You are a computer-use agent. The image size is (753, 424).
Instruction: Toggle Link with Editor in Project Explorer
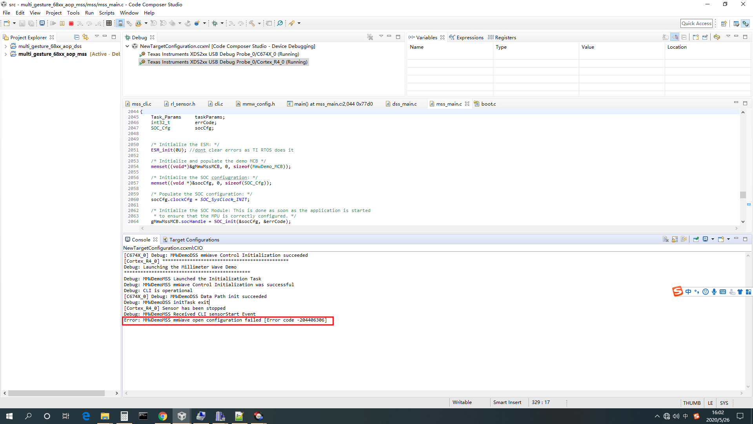point(85,37)
